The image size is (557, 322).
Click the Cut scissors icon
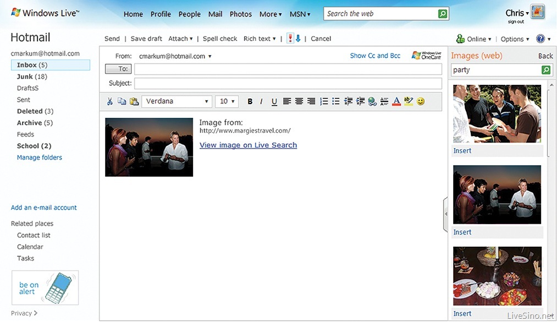tap(110, 101)
